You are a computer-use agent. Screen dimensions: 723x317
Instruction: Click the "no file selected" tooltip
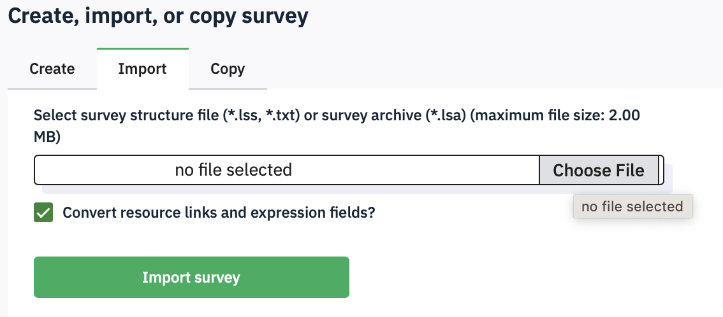[x=632, y=206]
